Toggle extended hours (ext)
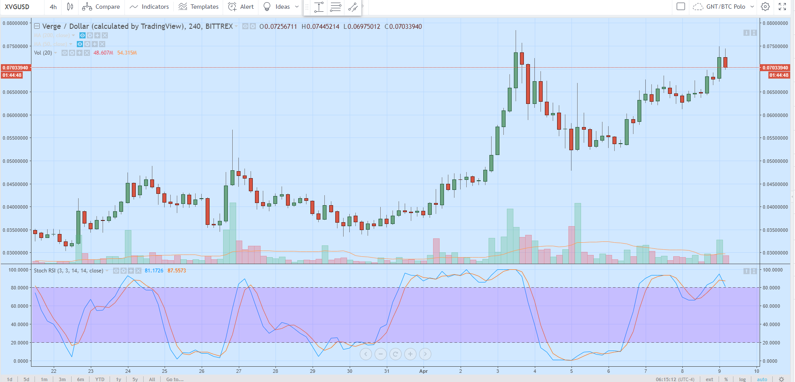This screenshot has height=382, width=795. 709,379
